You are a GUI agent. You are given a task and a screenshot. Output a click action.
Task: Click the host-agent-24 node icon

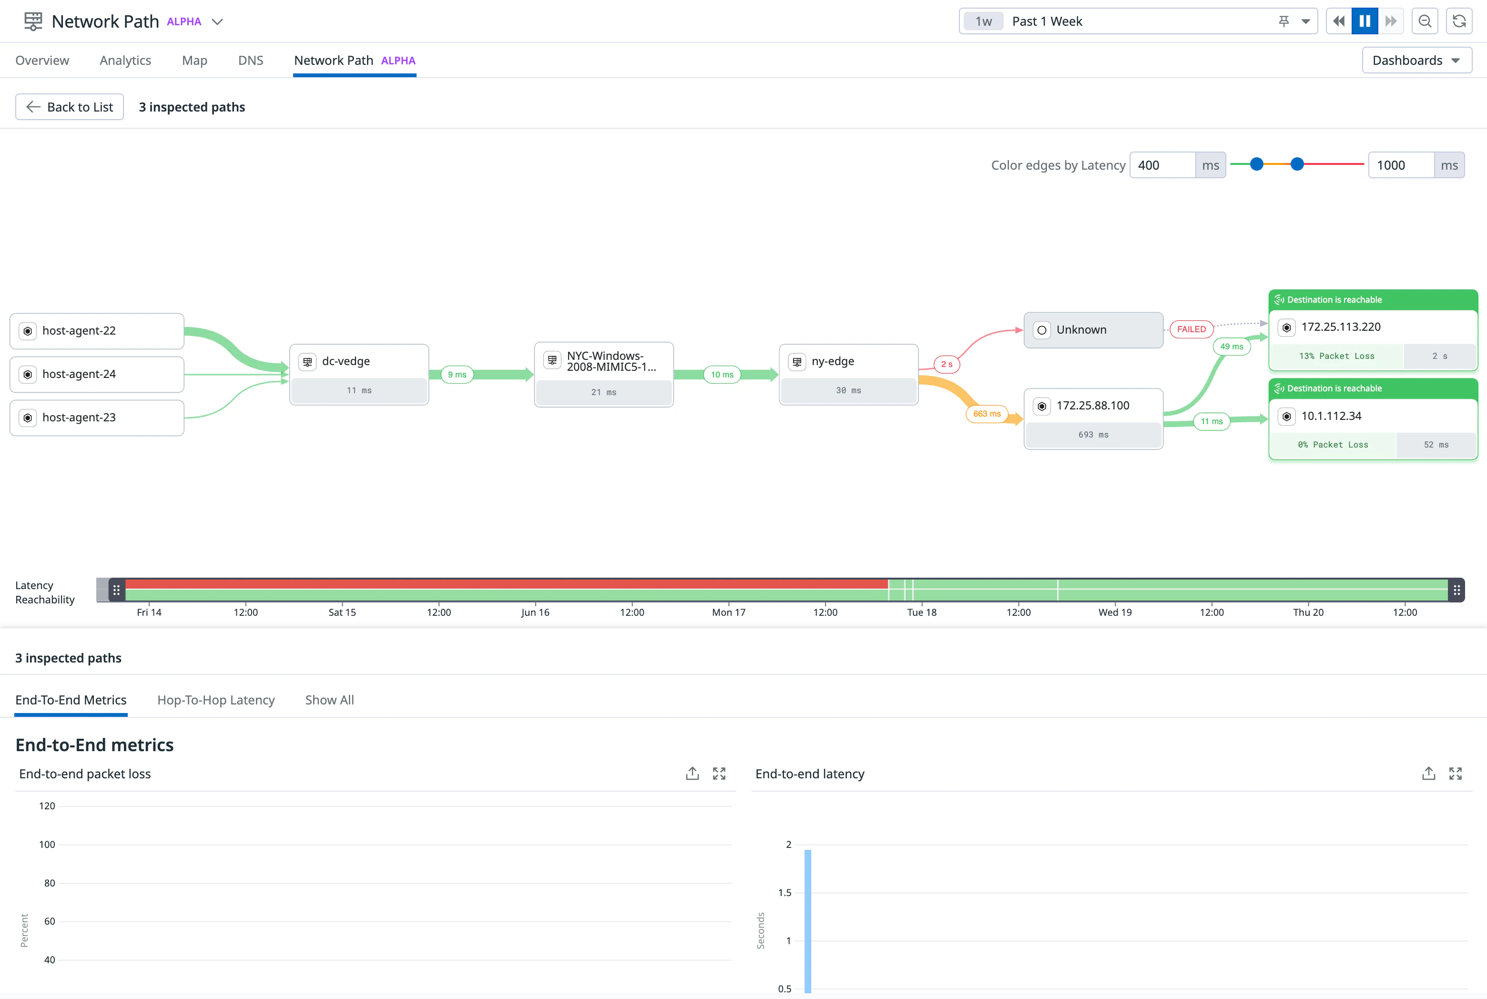click(x=27, y=375)
